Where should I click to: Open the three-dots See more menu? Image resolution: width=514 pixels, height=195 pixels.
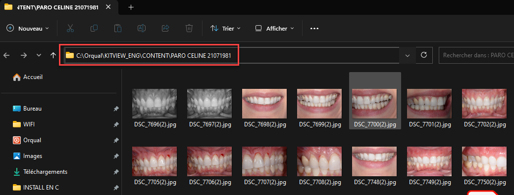tap(314, 29)
